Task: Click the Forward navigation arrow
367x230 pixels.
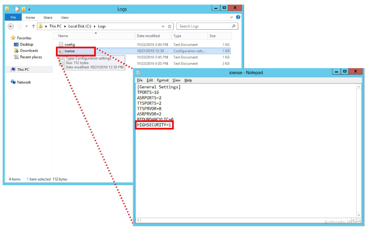Action: coord(20,26)
